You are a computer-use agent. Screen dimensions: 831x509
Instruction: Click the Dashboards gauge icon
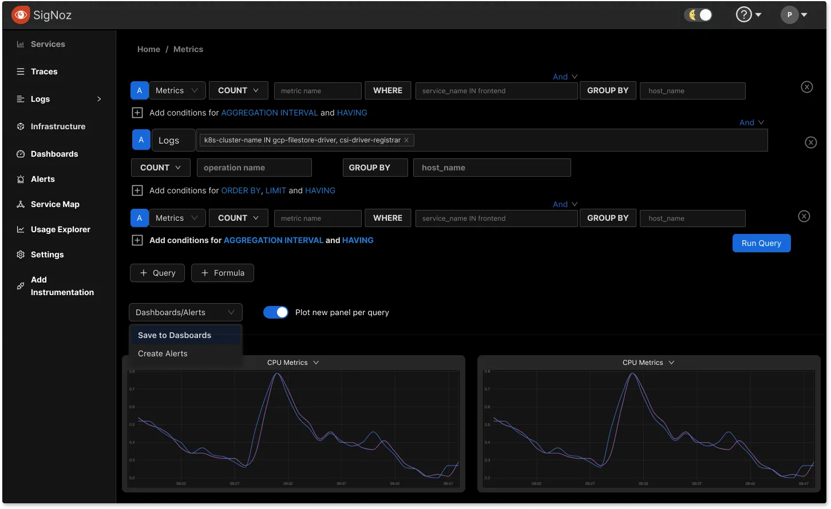(x=21, y=154)
